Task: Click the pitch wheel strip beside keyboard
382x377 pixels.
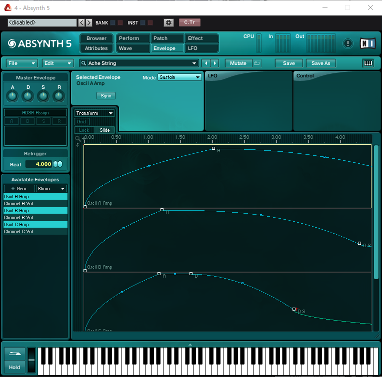Action: click(x=31, y=360)
